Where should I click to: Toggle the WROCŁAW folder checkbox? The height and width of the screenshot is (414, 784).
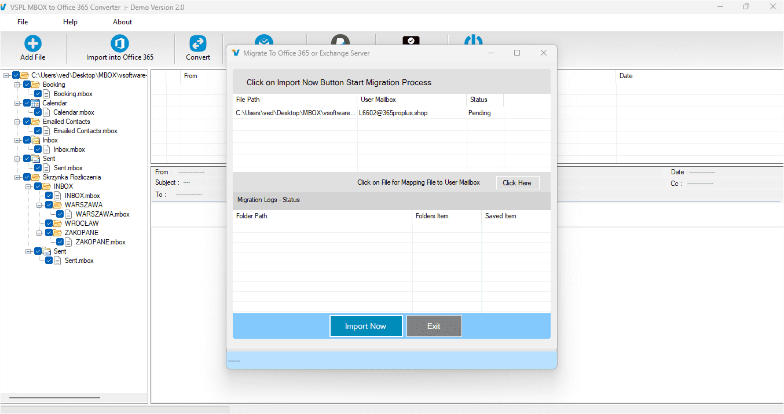tap(49, 224)
